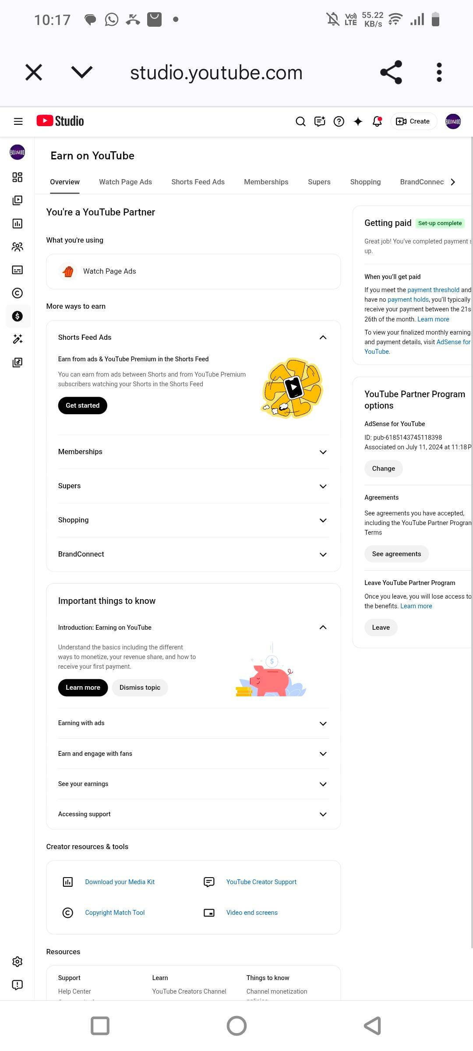This screenshot has height=1051, width=473.
Task: Open the Download your Media Kit link
Action: [x=120, y=882]
